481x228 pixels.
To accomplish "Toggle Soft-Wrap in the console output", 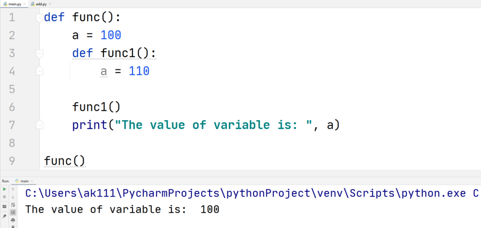I will (x=13, y=205).
